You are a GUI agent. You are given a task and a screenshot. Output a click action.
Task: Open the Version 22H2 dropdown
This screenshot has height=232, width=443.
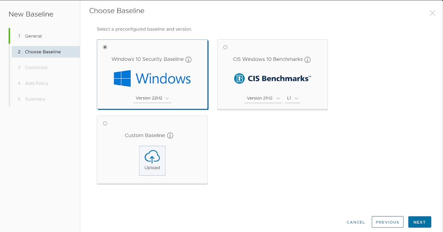tap(152, 98)
